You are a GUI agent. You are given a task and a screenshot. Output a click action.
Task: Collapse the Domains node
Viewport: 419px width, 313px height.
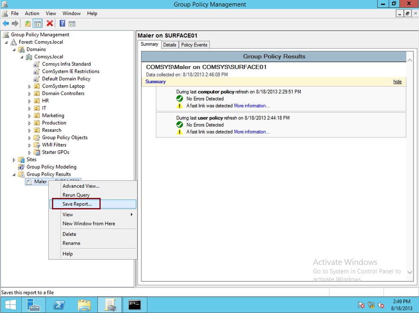pos(14,50)
